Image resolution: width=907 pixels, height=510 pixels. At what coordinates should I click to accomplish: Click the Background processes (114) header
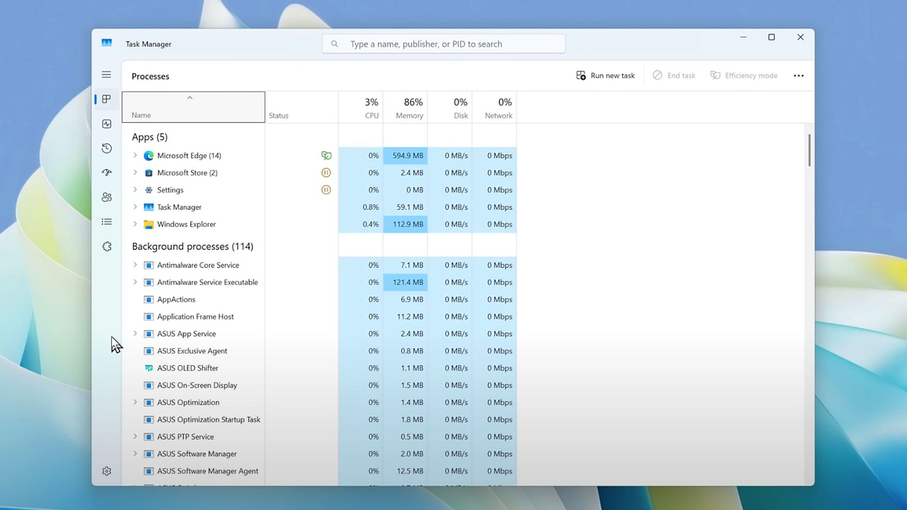[192, 246]
